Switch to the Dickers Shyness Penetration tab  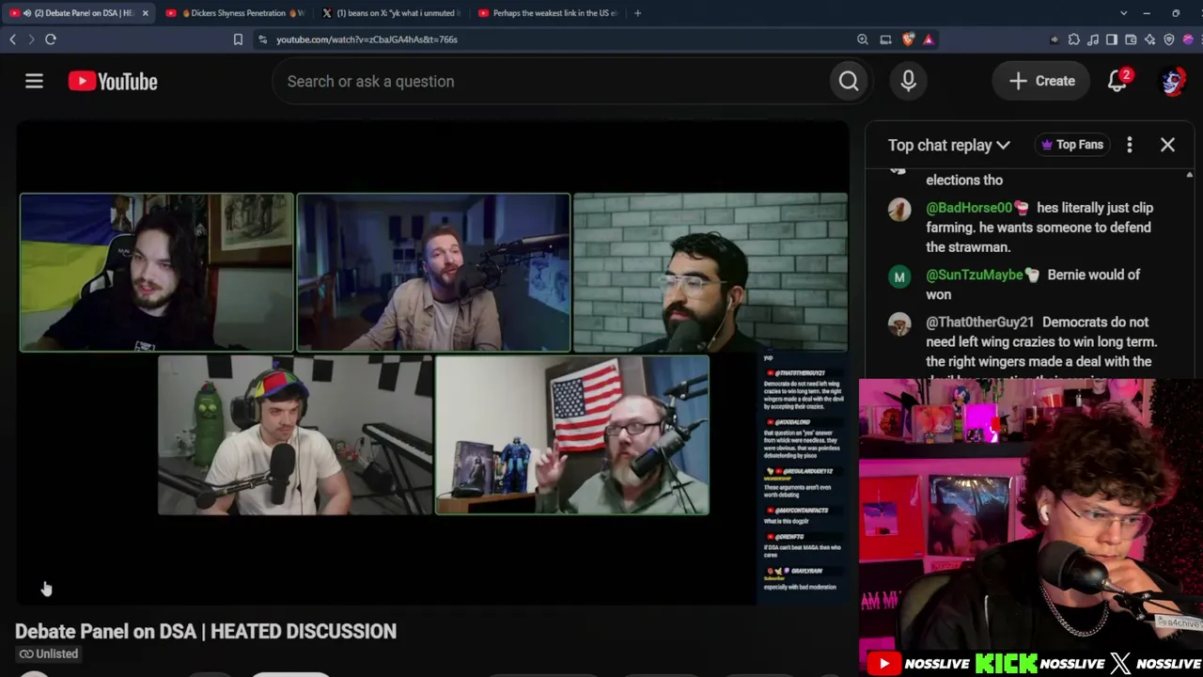point(235,13)
